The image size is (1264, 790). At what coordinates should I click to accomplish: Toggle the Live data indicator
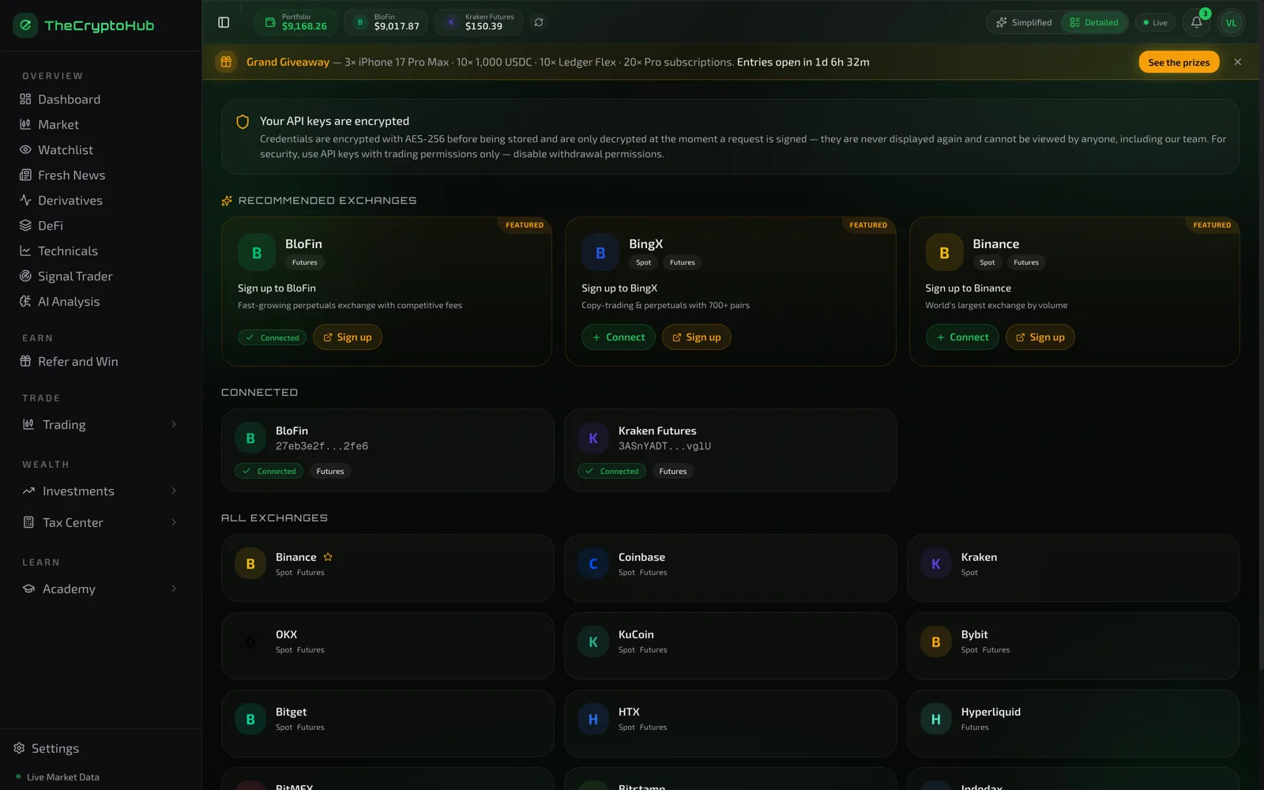(x=1155, y=22)
